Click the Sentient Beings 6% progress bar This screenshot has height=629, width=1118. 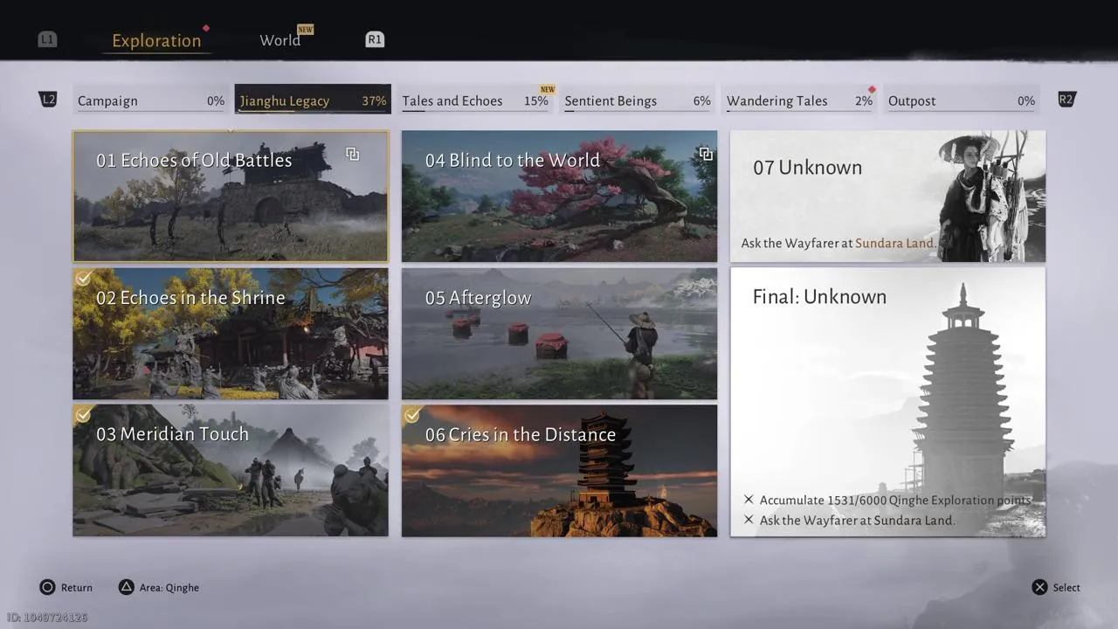click(638, 111)
